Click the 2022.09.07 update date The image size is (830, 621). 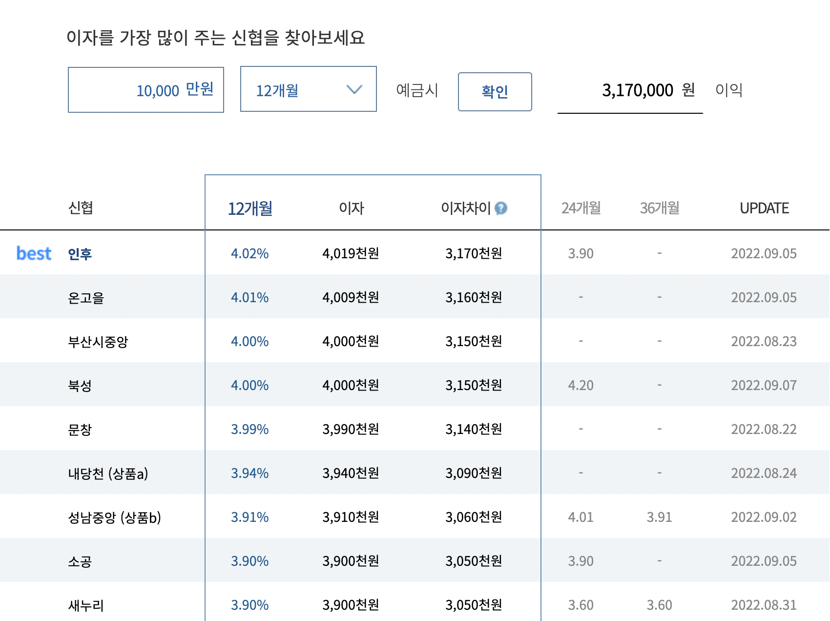point(764,385)
